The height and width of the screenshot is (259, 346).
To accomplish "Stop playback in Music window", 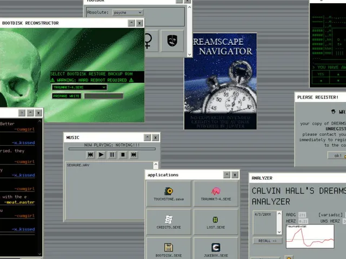I will click(x=123, y=155).
